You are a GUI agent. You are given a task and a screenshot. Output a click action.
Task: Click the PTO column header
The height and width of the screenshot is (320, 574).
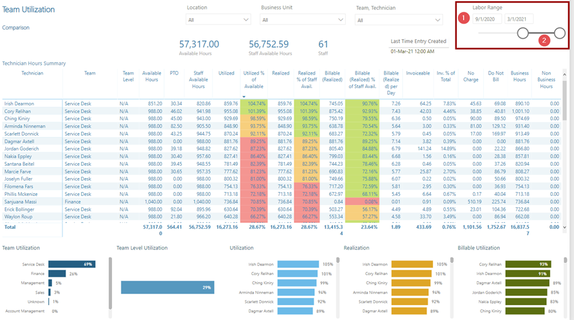174,74
